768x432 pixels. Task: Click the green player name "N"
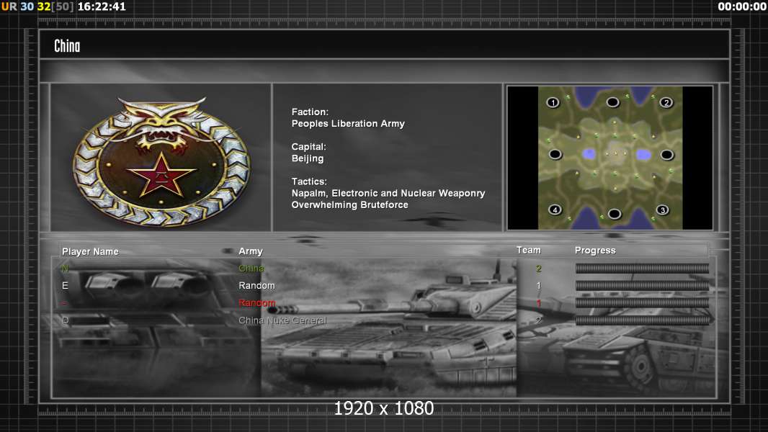click(65, 268)
